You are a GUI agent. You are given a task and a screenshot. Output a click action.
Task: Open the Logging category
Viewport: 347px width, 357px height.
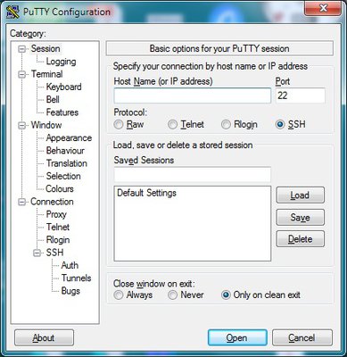(x=61, y=62)
